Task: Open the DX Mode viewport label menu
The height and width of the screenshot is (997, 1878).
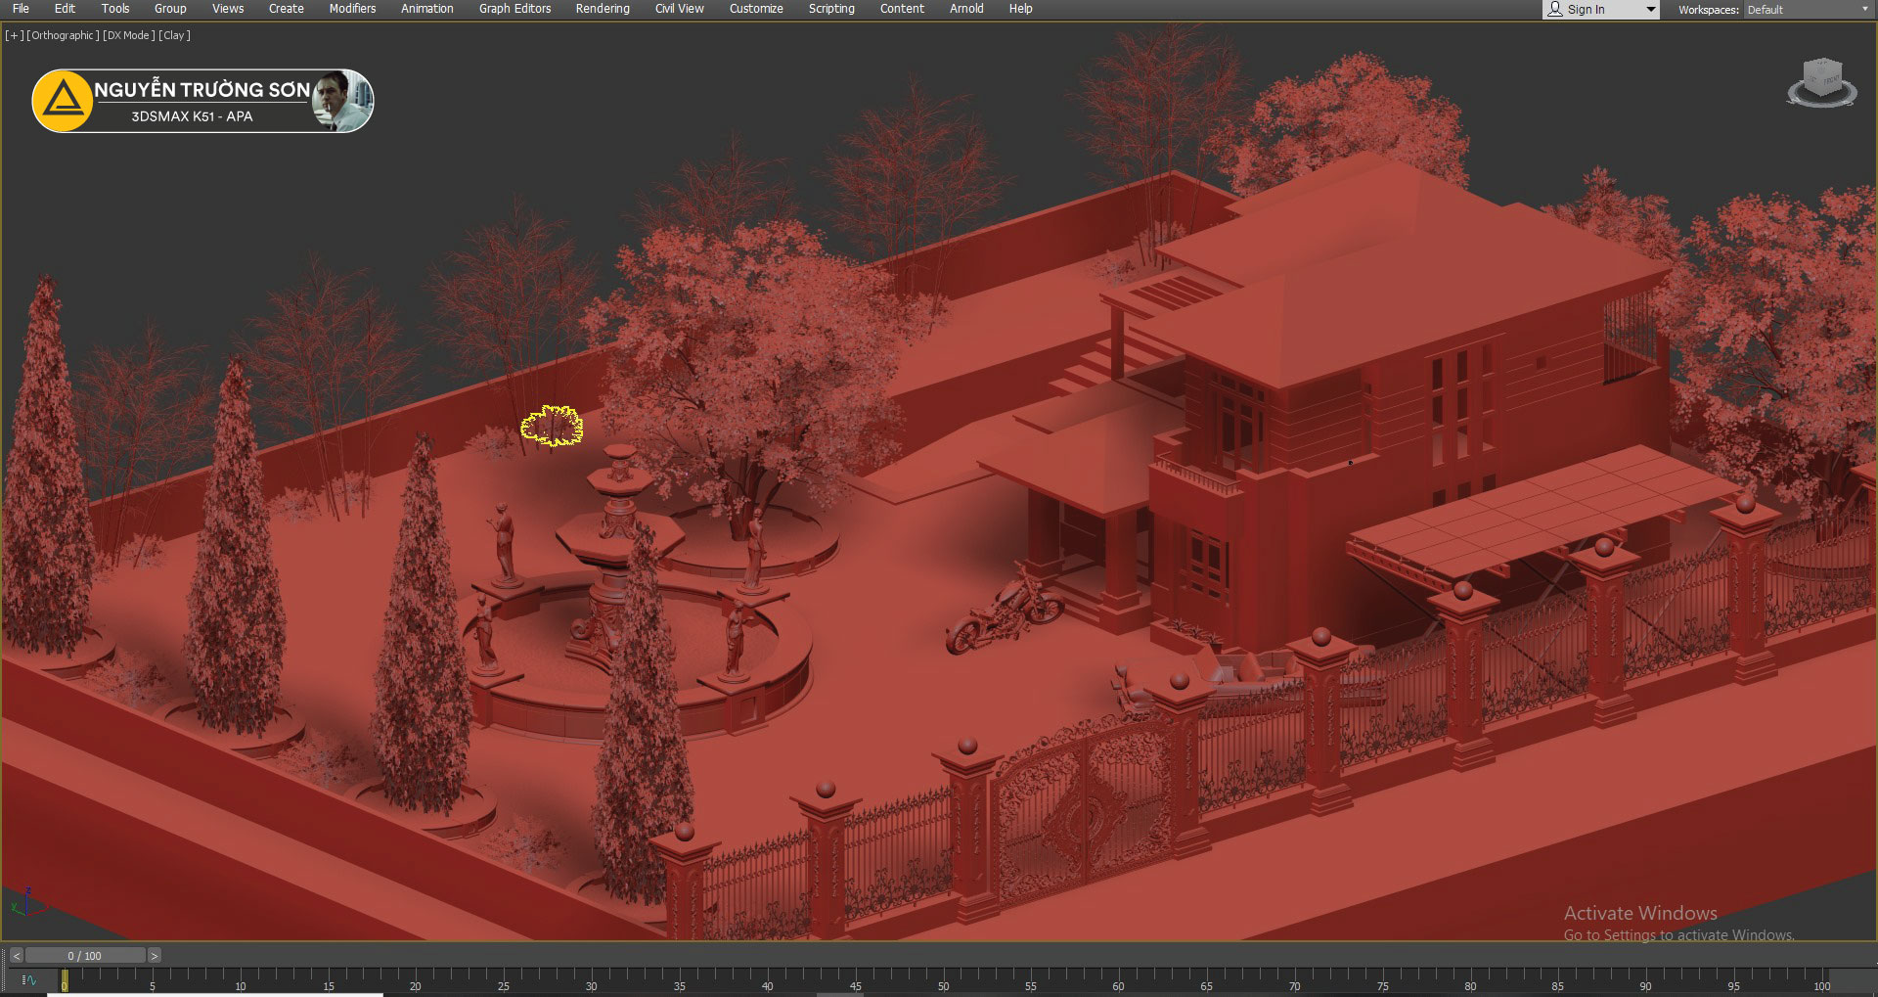Action: click(x=128, y=35)
